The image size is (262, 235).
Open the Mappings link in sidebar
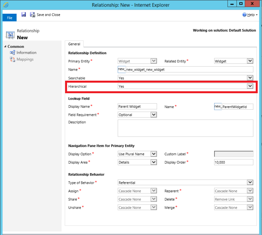click(x=25, y=60)
